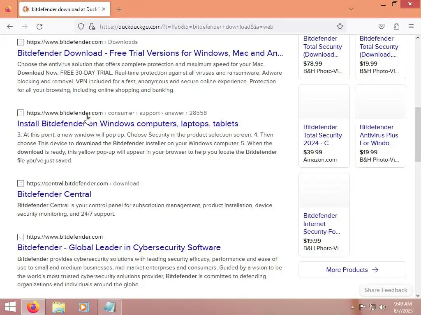The image size is (421, 315).
Task: Open the list all tabs dropdown
Action: pos(351,9)
